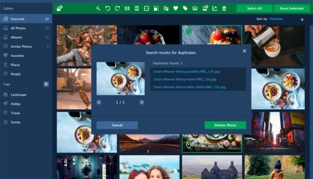Image resolution: width=313 pixels, height=179 pixels.
Task: Open the crop tool
Action: pyautogui.click(x=156, y=8)
